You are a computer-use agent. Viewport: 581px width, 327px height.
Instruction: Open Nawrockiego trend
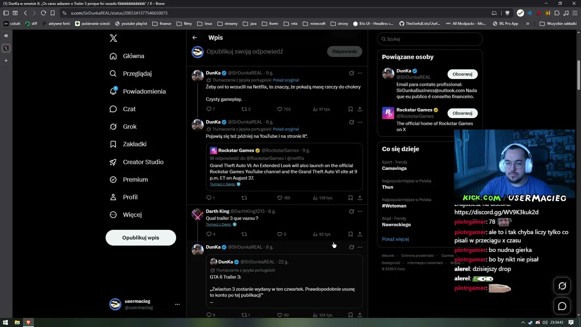396,224
